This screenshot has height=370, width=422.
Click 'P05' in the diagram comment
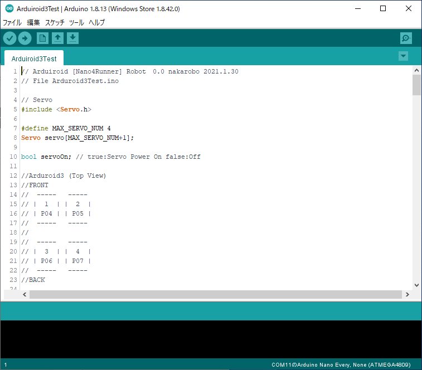78,213
